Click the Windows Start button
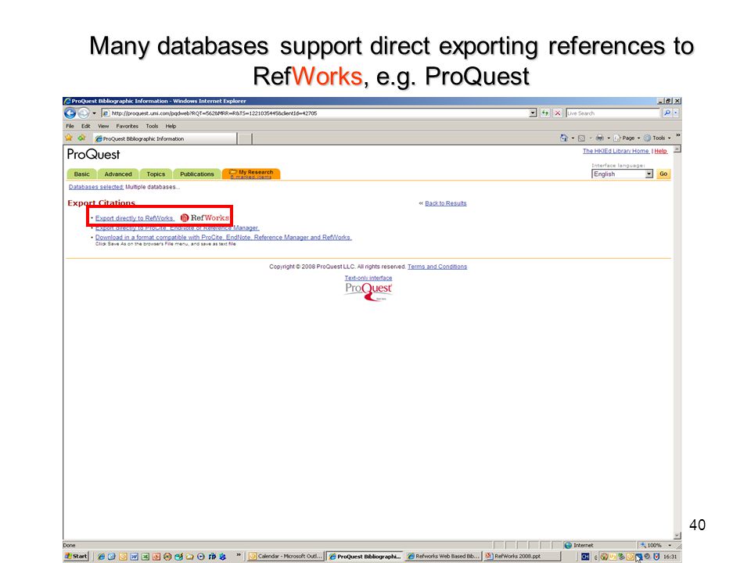Image resolution: width=751 pixels, height=563 pixels. tap(77, 556)
